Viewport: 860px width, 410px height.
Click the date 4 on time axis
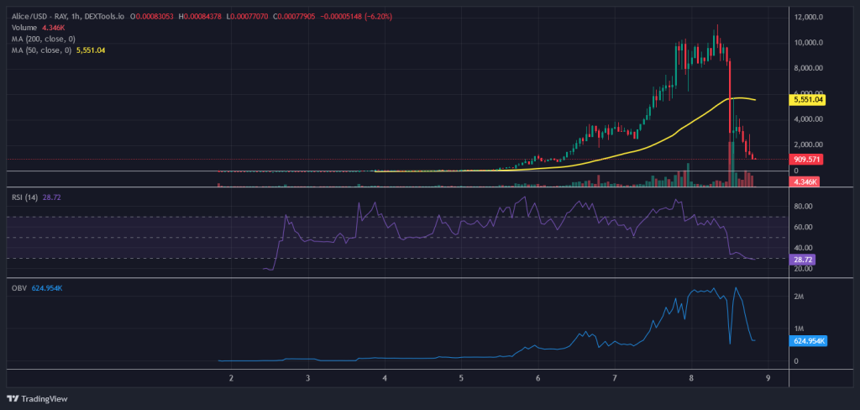click(385, 378)
